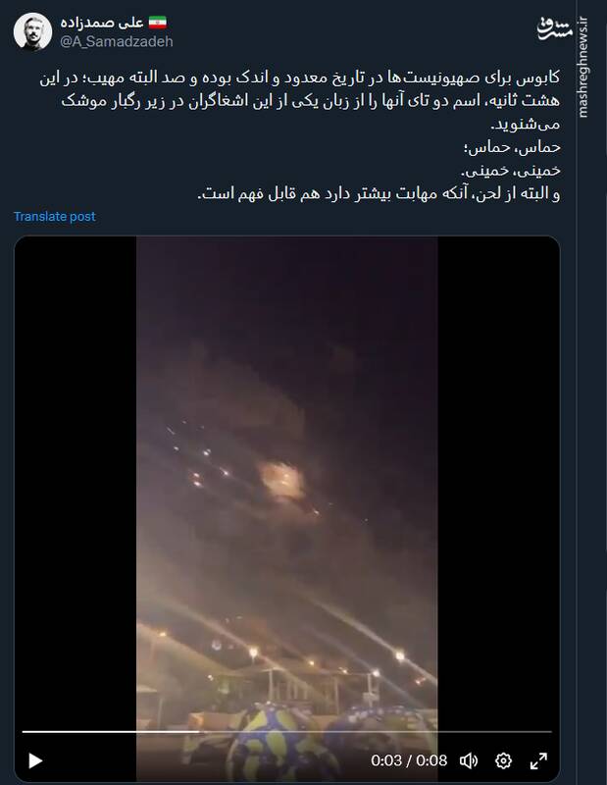Mute the video using the speaker icon
Viewport: 607px width, 785px height.
point(469,761)
